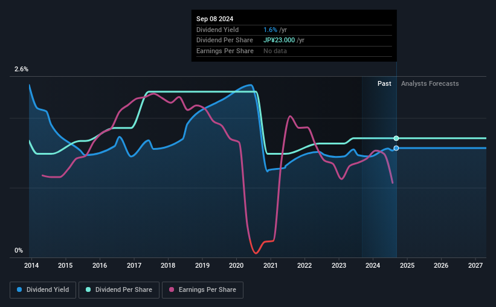Click the 2019 x-axis label
496x307 pixels.
(x=202, y=265)
